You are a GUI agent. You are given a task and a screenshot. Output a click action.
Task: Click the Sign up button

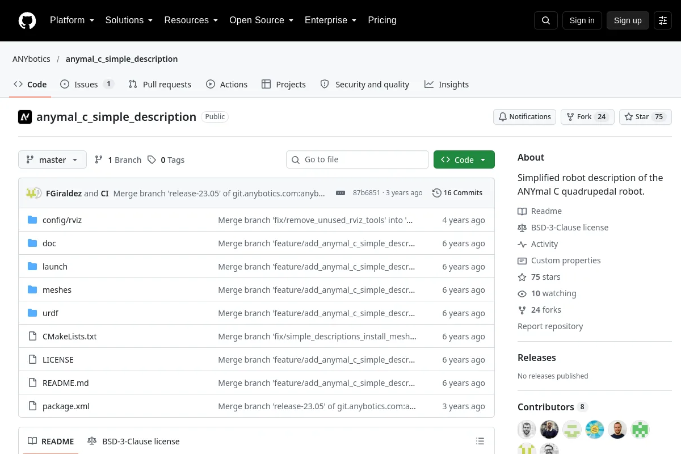click(628, 20)
